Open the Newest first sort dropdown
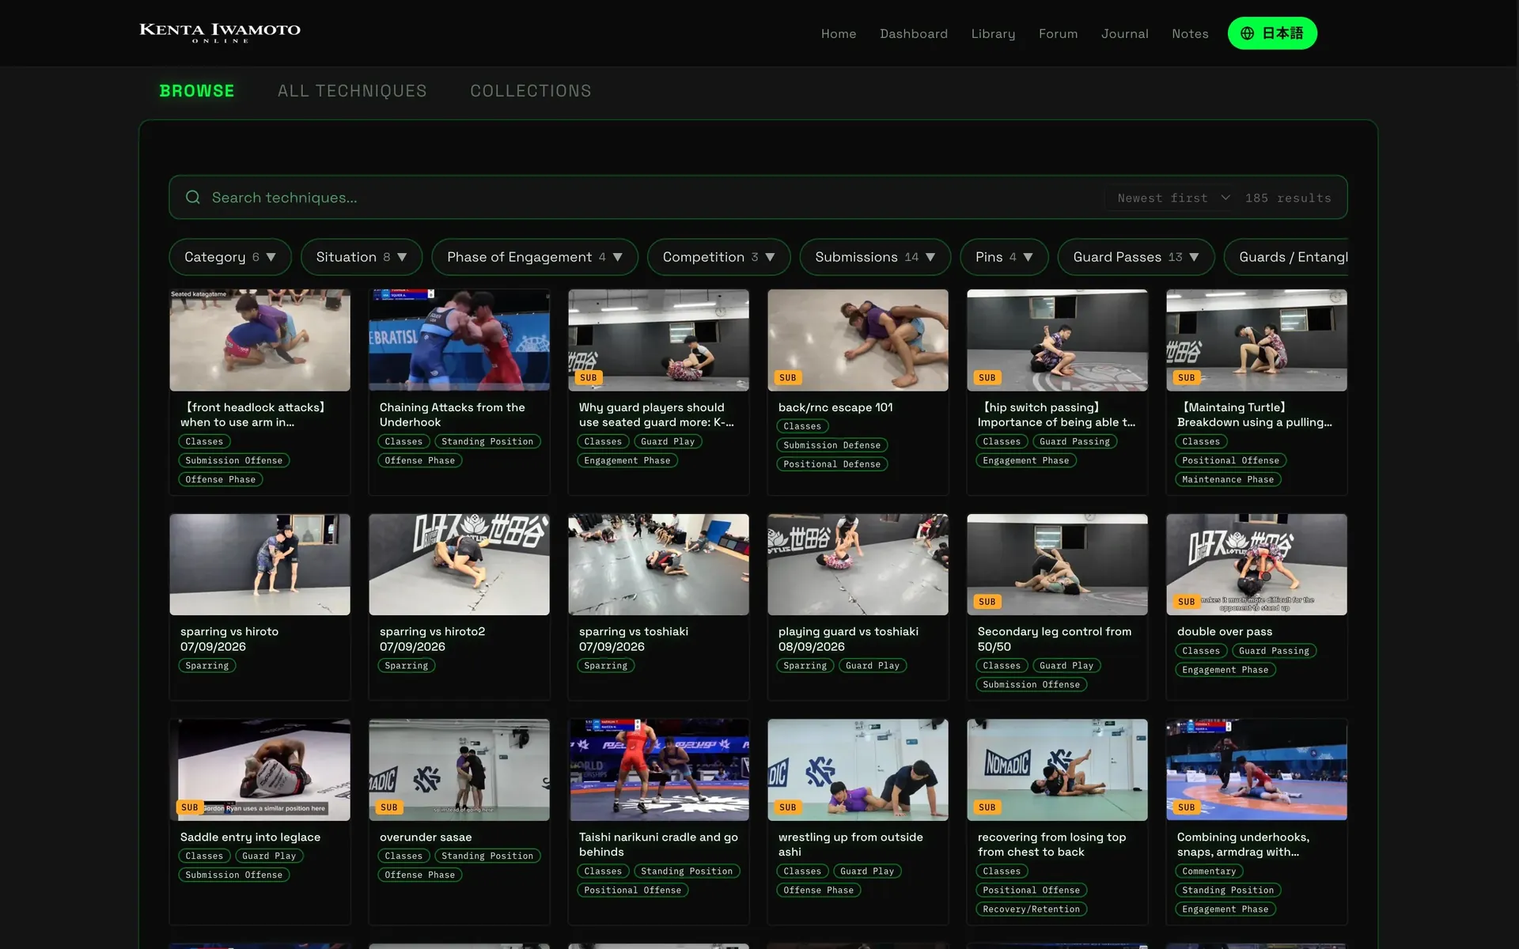1519x949 pixels. pyautogui.click(x=1173, y=198)
